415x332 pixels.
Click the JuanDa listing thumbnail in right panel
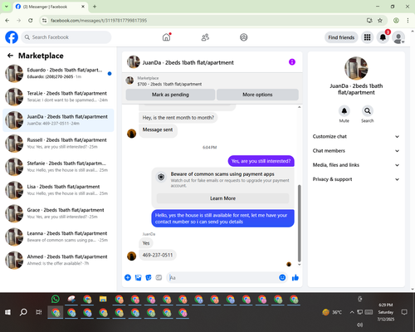[x=356, y=68]
